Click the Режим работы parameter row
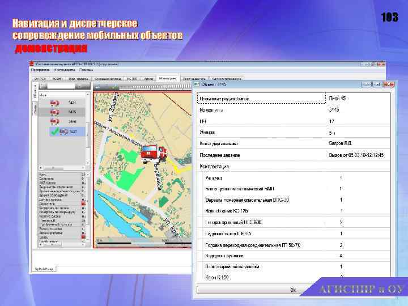 (x=62, y=233)
